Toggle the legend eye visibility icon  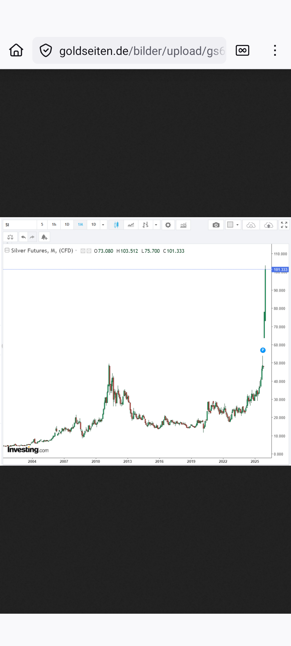pyautogui.click(x=83, y=251)
